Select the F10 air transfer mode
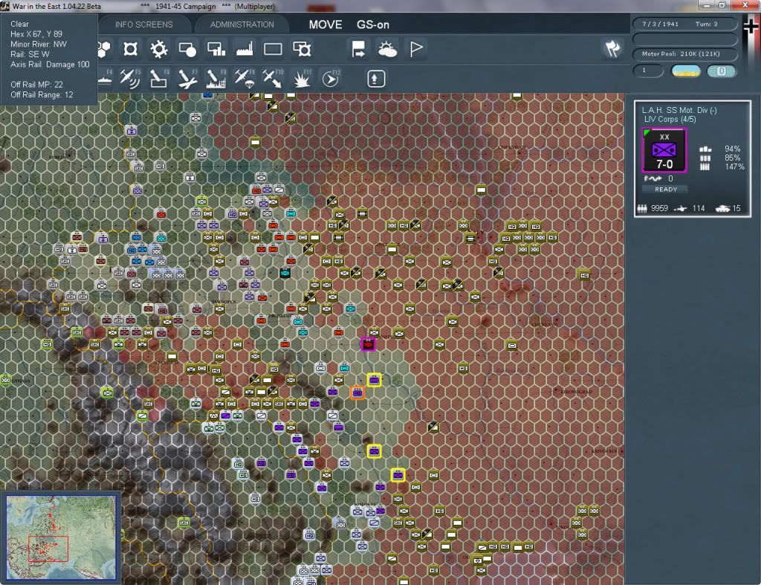The image size is (761, 585). 273,79
